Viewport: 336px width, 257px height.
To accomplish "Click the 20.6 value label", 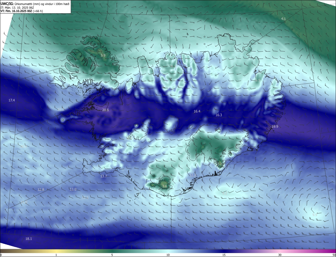I will tap(106, 110).
